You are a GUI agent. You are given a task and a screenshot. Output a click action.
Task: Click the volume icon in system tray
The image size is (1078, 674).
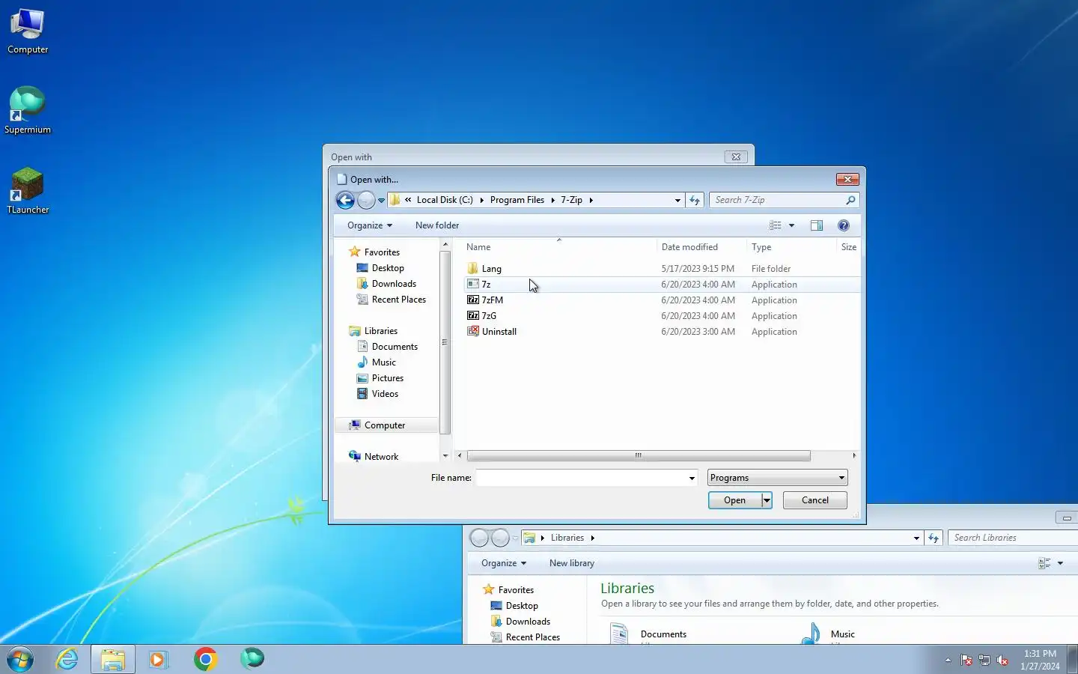(1002, 661)
